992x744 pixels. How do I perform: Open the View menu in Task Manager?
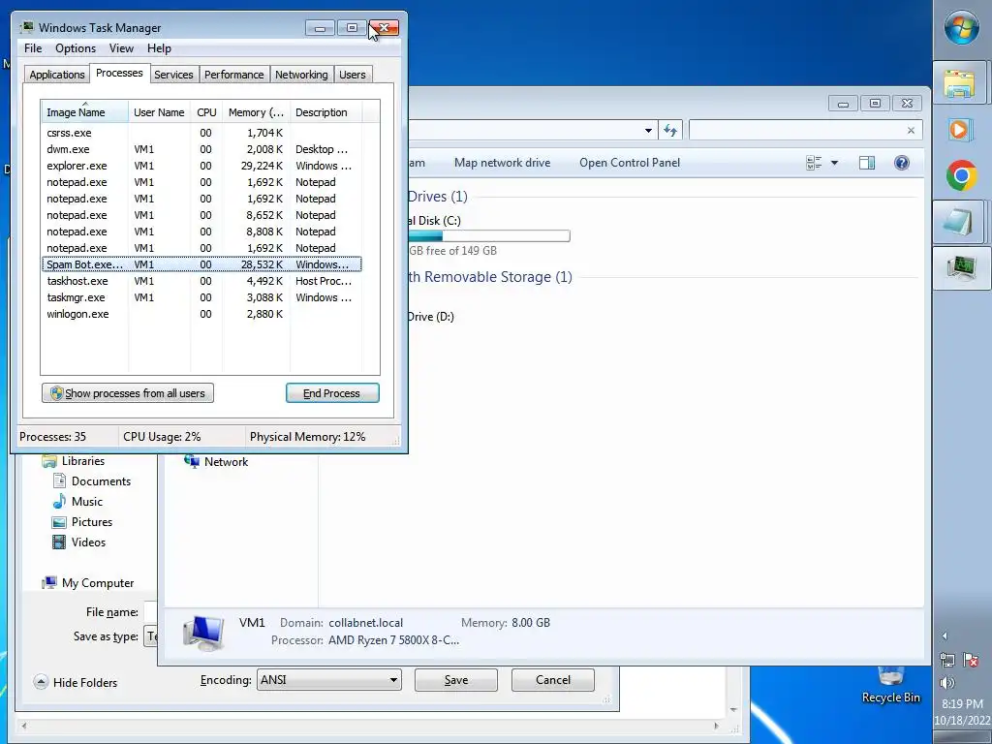click(121, 48)
